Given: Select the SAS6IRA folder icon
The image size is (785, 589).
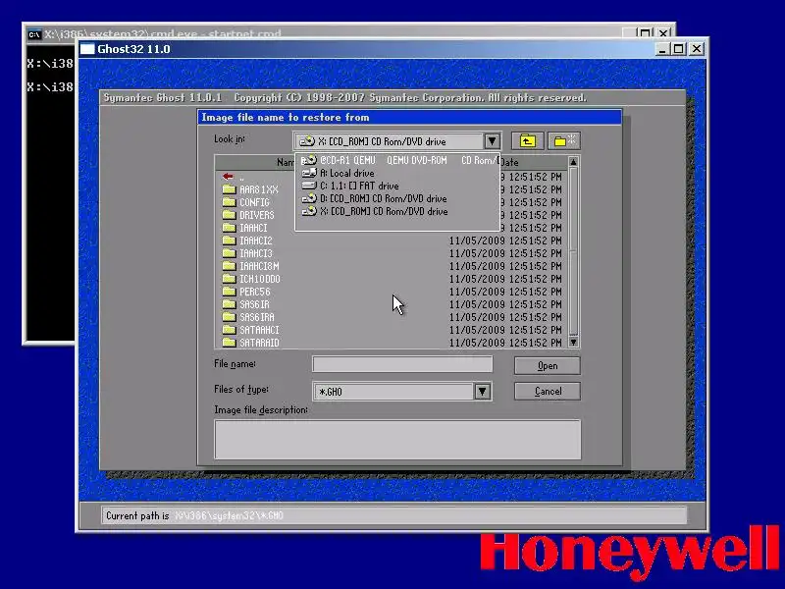Looking at the screenshot, I should (x=229, y=317).
